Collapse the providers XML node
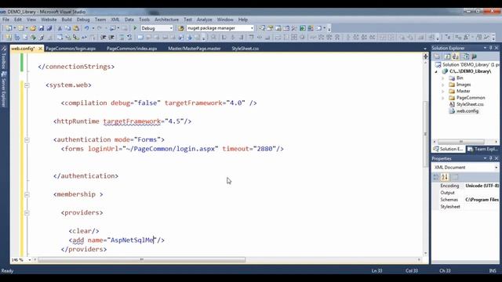The height and width of the screenshot is (282, 502). tap(27, 213)
